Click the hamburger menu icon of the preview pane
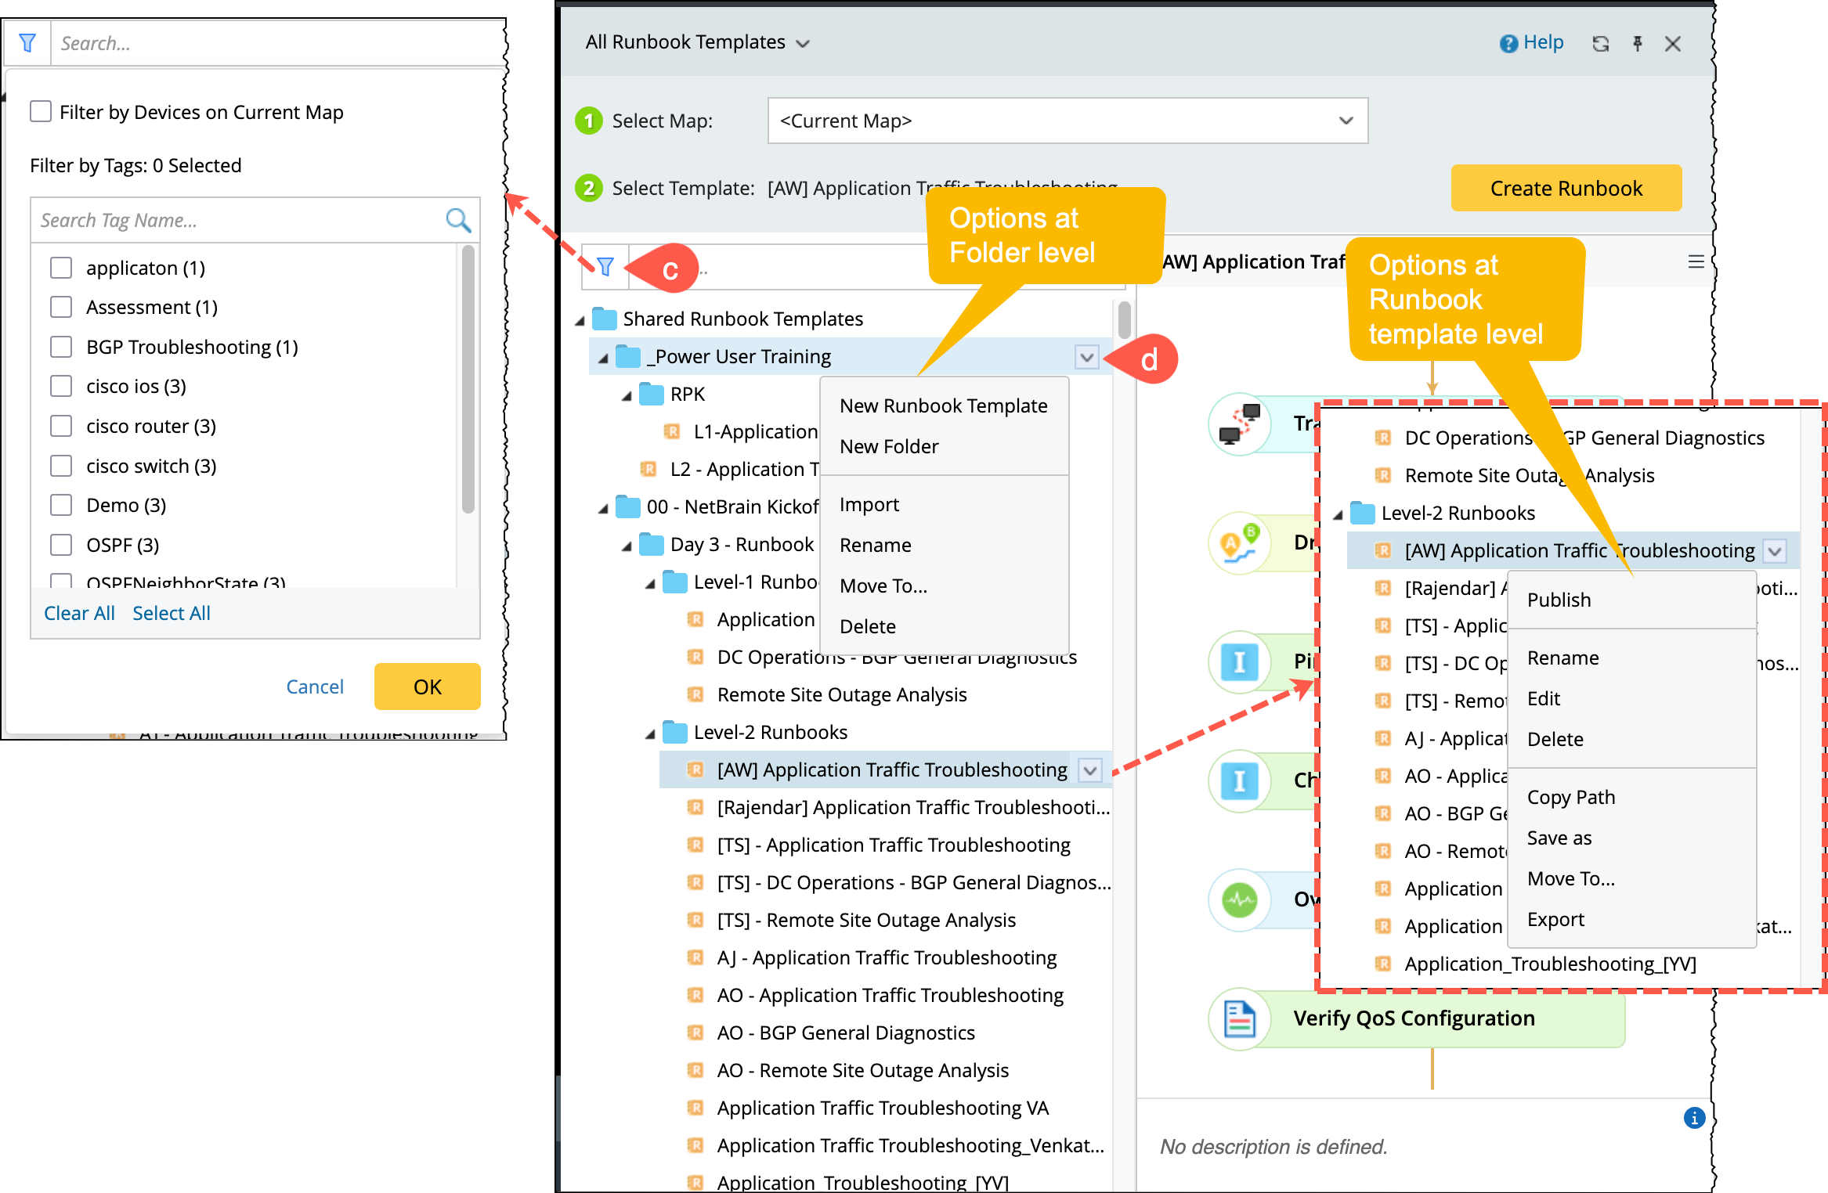The height and width of the screenshot is (1193, 1828). pos(1696,261)
